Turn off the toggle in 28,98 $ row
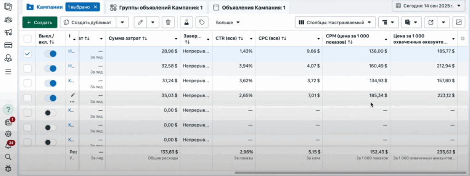 click(x=50, y=54)
